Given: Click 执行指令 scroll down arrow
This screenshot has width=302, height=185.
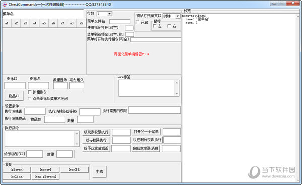Looking at the screenshot, I should pyautogui.click(x=77, y=144).
